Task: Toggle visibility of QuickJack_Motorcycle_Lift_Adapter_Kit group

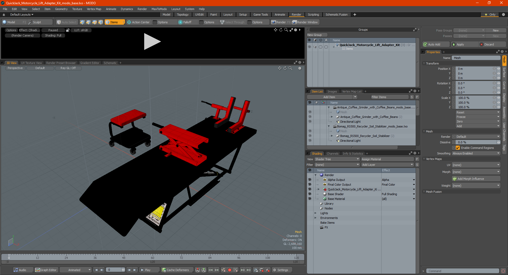Action: click(x=309, y=47)
